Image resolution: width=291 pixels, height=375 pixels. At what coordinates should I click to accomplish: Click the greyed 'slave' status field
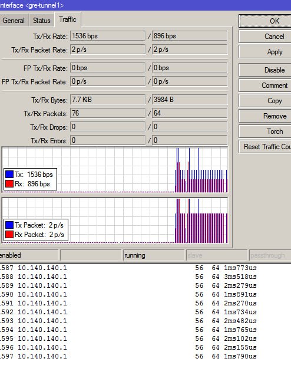tap(216, 255)
